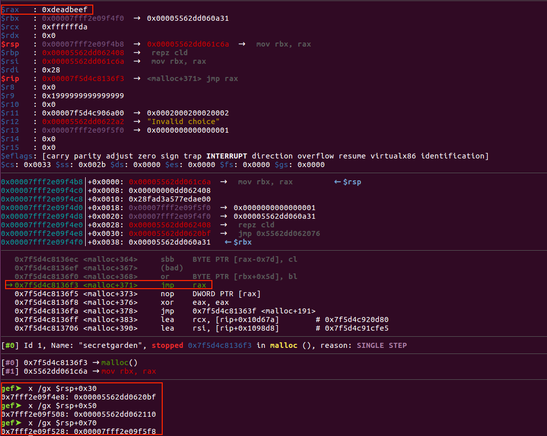Select the "secretgarden" thread name
This screenshot has width=547, height=436.
104,345
